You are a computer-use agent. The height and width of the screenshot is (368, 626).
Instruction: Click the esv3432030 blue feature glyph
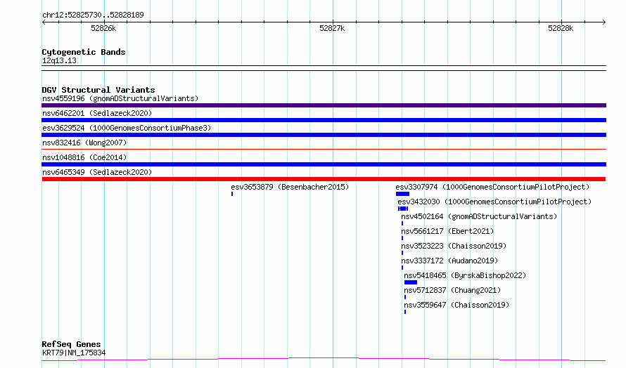pyautogui.click(x=403, y=209)
